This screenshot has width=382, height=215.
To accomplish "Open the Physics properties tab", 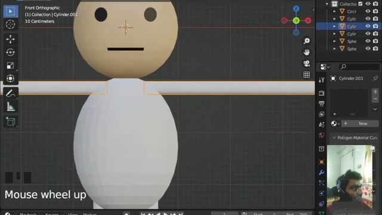I will click(322, 193).
